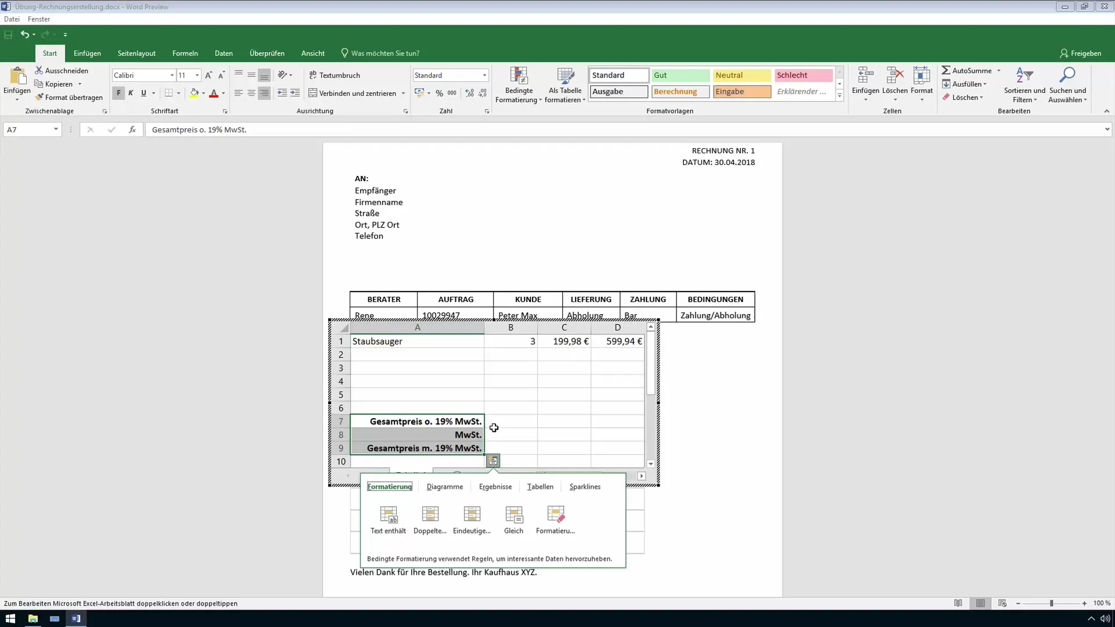Switch to Diagramme quick analysis tab
This screenshot has width=1115, height=627.
pyautogui.click(x=445, y=487)
